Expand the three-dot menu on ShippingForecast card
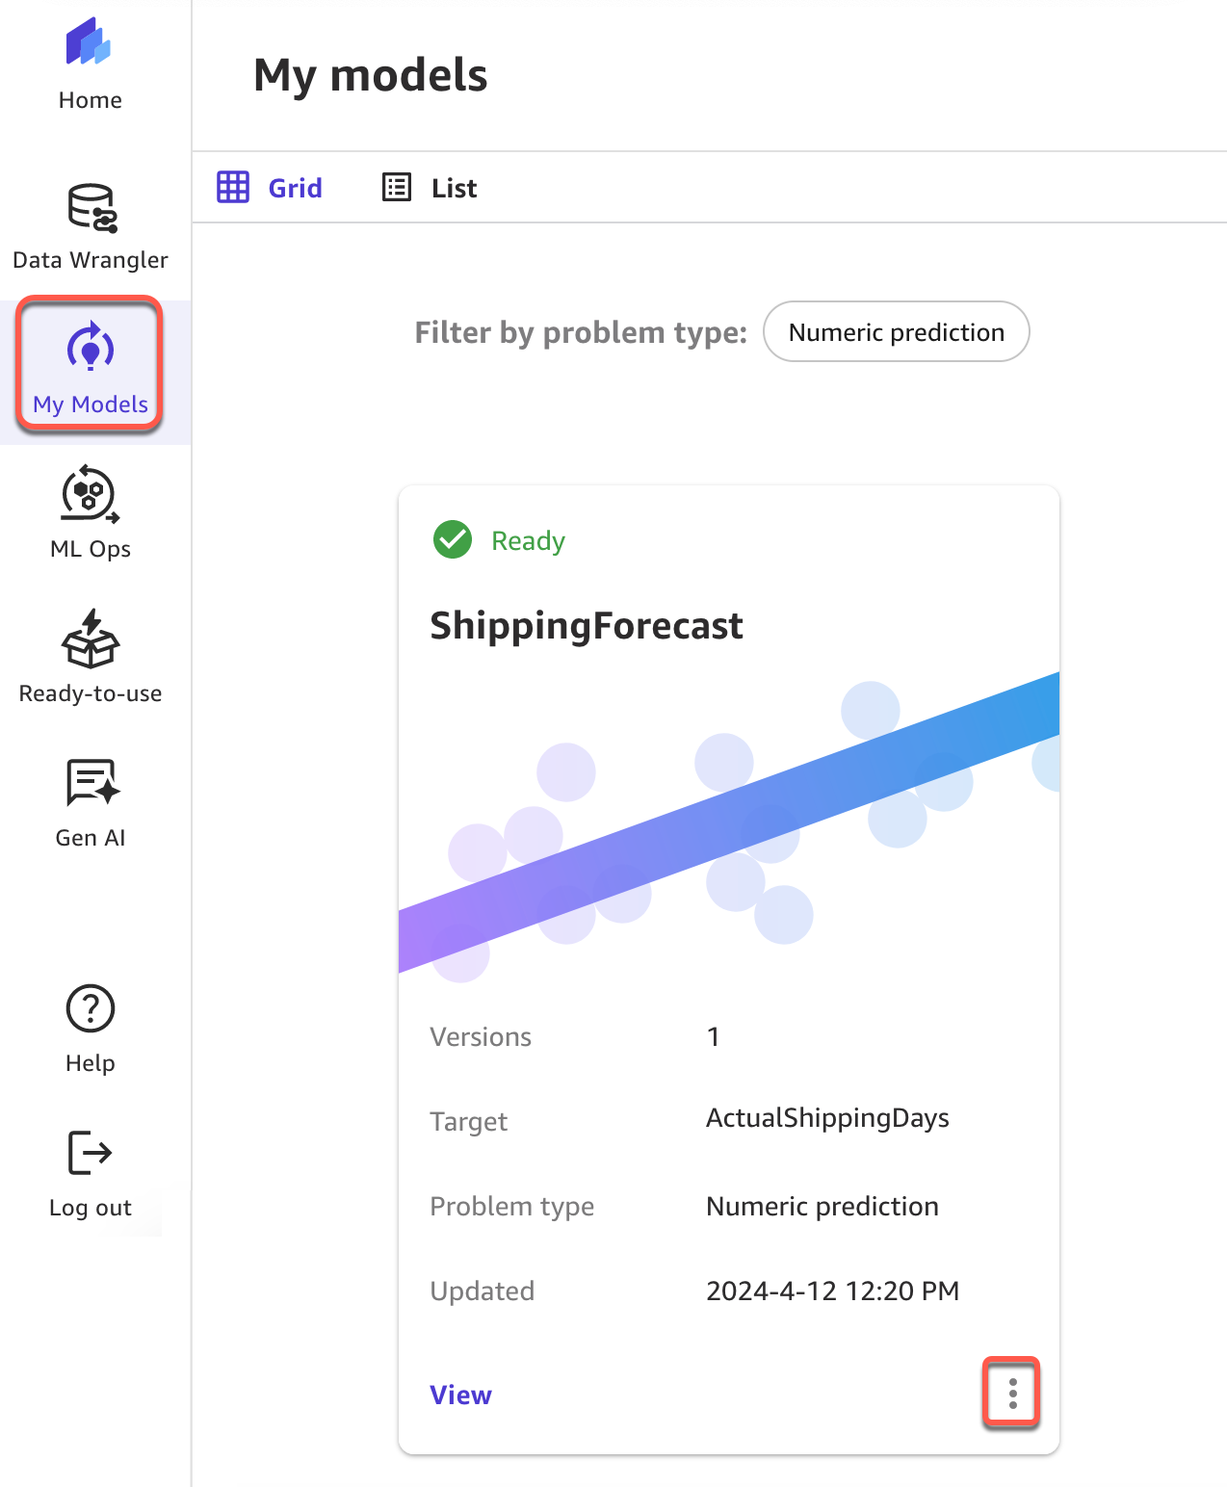The width and height of the screenshot is (1227, 1487). pos(1011,1394)
